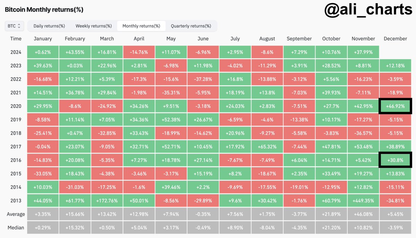This screenshot has width=416, height=238.
Task: Open the BTC coin selector dropdown
Action: 14,26
